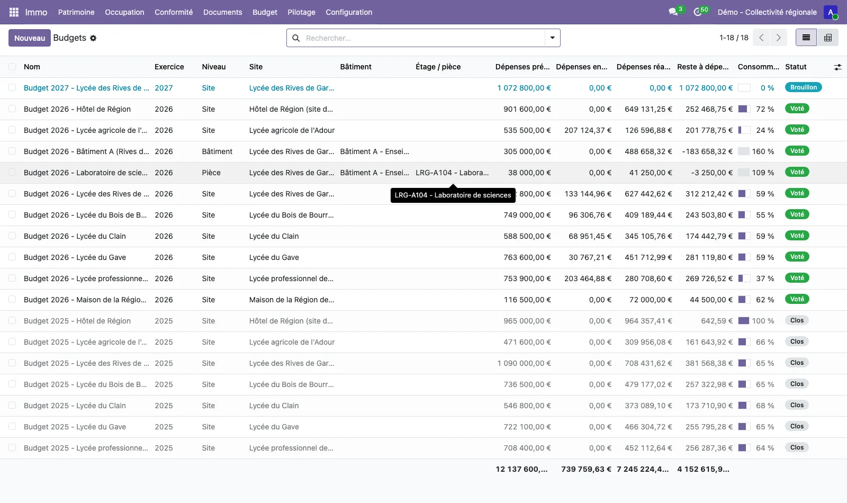Image resolution: width=847 pixels, height=503 pixels.
Task: Open the Budget menu
Action: pos(265,12)
